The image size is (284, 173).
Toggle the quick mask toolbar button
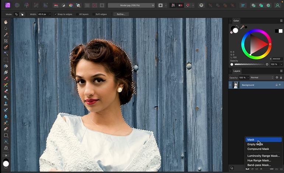pos(161,5)
